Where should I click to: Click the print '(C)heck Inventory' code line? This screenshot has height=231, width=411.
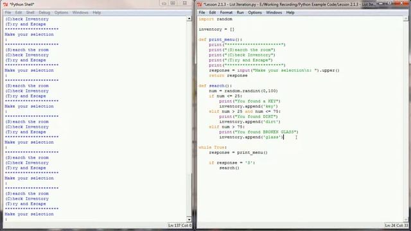tap(242, 55)
